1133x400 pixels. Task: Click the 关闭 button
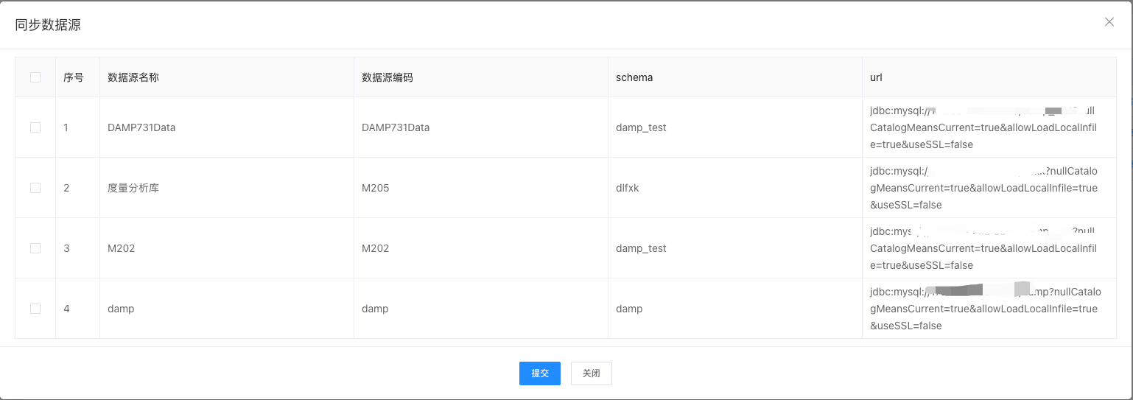591,373
